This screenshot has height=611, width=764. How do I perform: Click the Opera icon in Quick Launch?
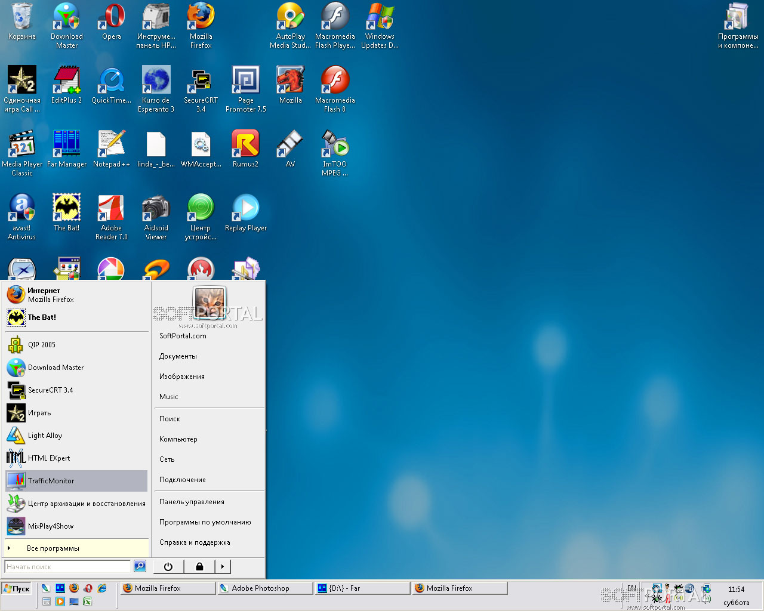(x=88, y=588)
